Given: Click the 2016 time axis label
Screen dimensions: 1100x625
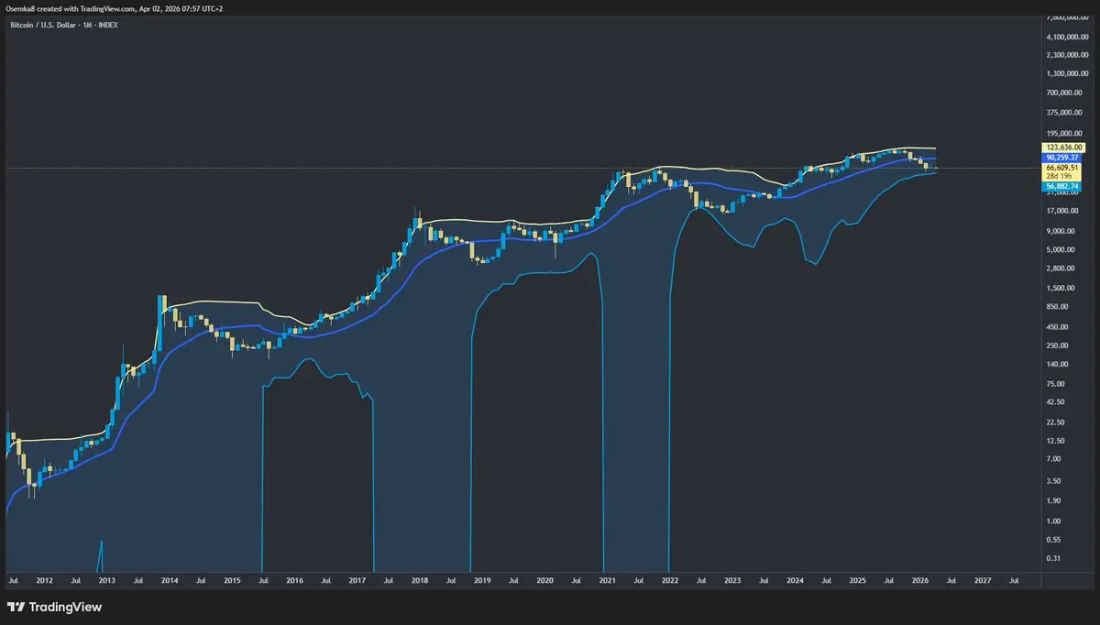Looking at the screenshot, I should (x=294, y=580).
